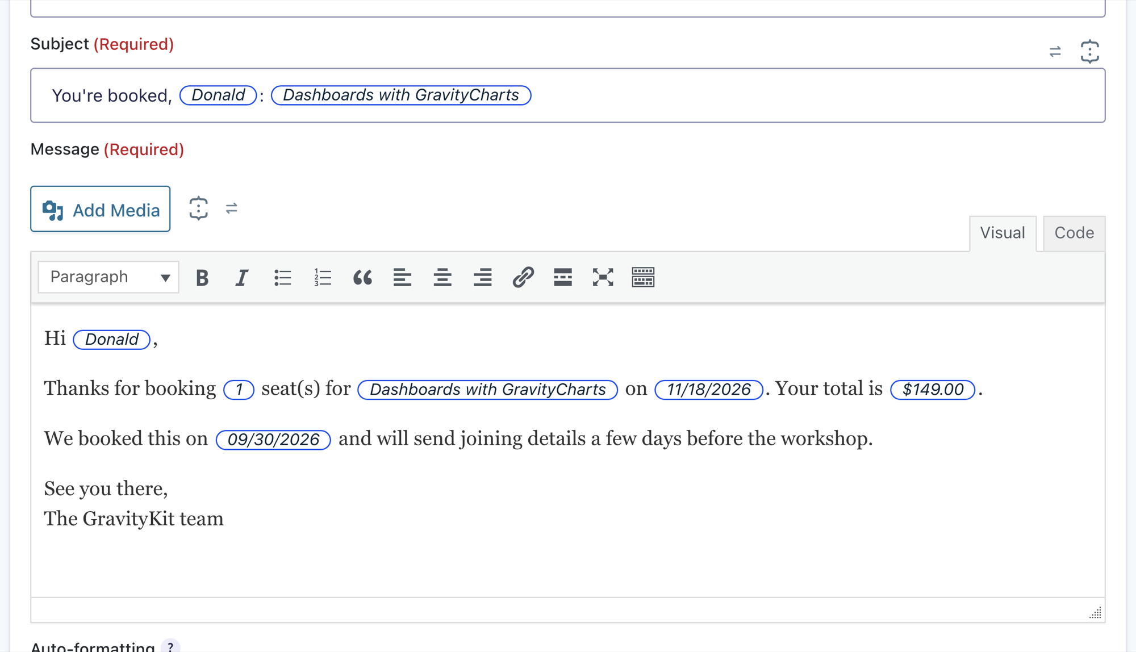Viewport: 1136px width, 652px height.
Task: Toggle the toolbar kitchen sink
Action: (x=644, y=277)
